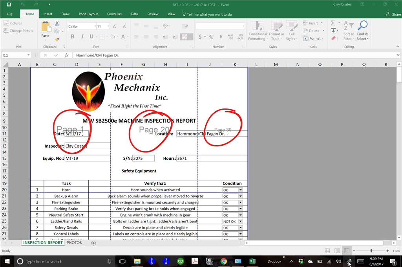This screenshot has width=402, height=267.
Task: Open Condition dropdown for Ladder/hand Rails row
Action: 241,222
